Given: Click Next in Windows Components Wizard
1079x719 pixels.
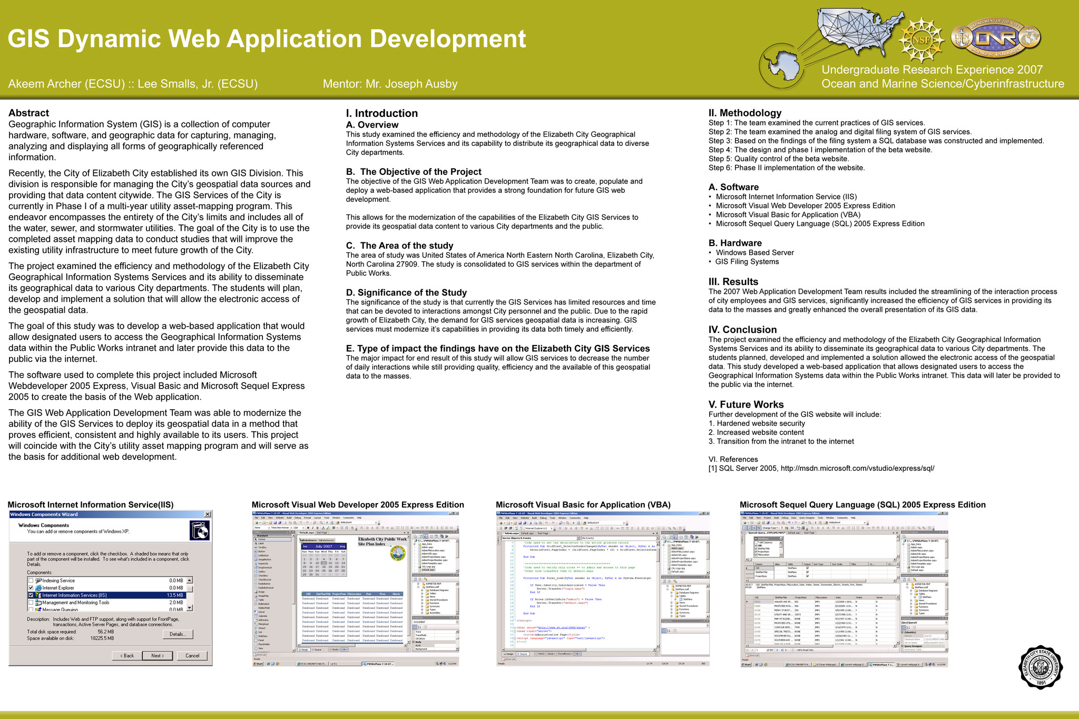Looking at the screenshot, I should 158,656.
